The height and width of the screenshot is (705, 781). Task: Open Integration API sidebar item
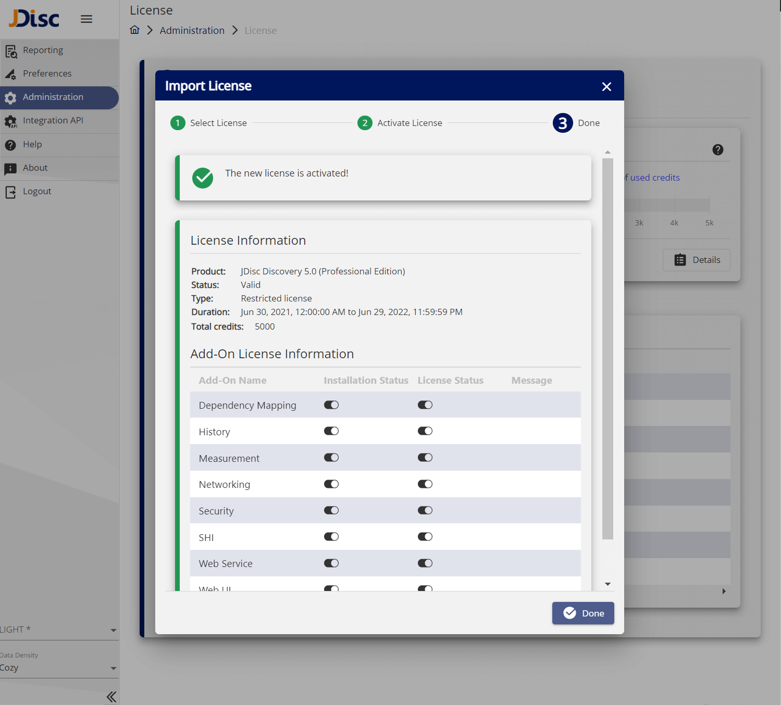tap(53, 121)
